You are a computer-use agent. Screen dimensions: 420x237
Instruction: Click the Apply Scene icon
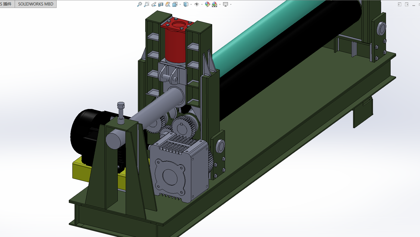click(215, 4)
